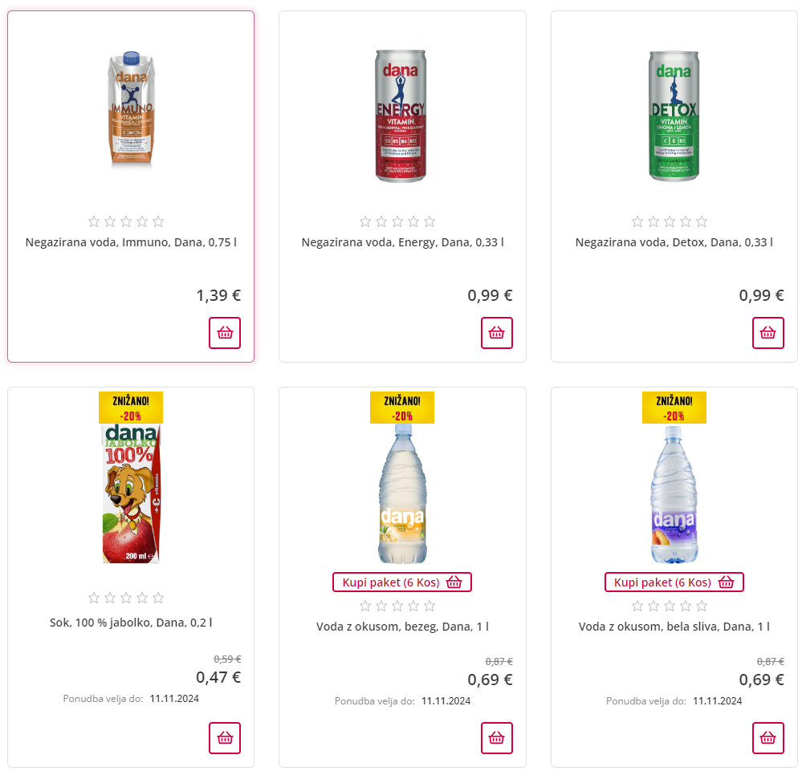This screenshot has width=798, height=771.
Task: Open 'Negazirana voda, Energy, Dana' product link
Action: click(x=402, y=242)
